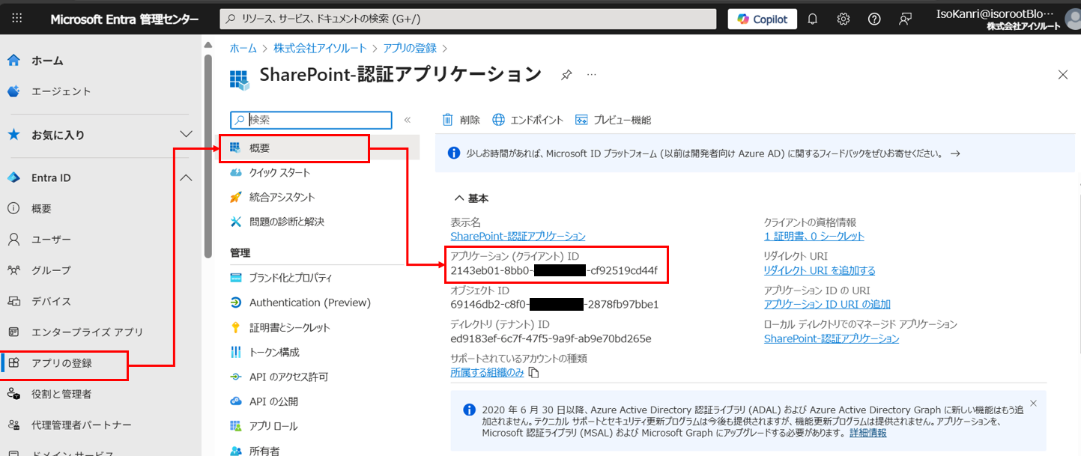Expand the お気に入り section chevron

187,135
